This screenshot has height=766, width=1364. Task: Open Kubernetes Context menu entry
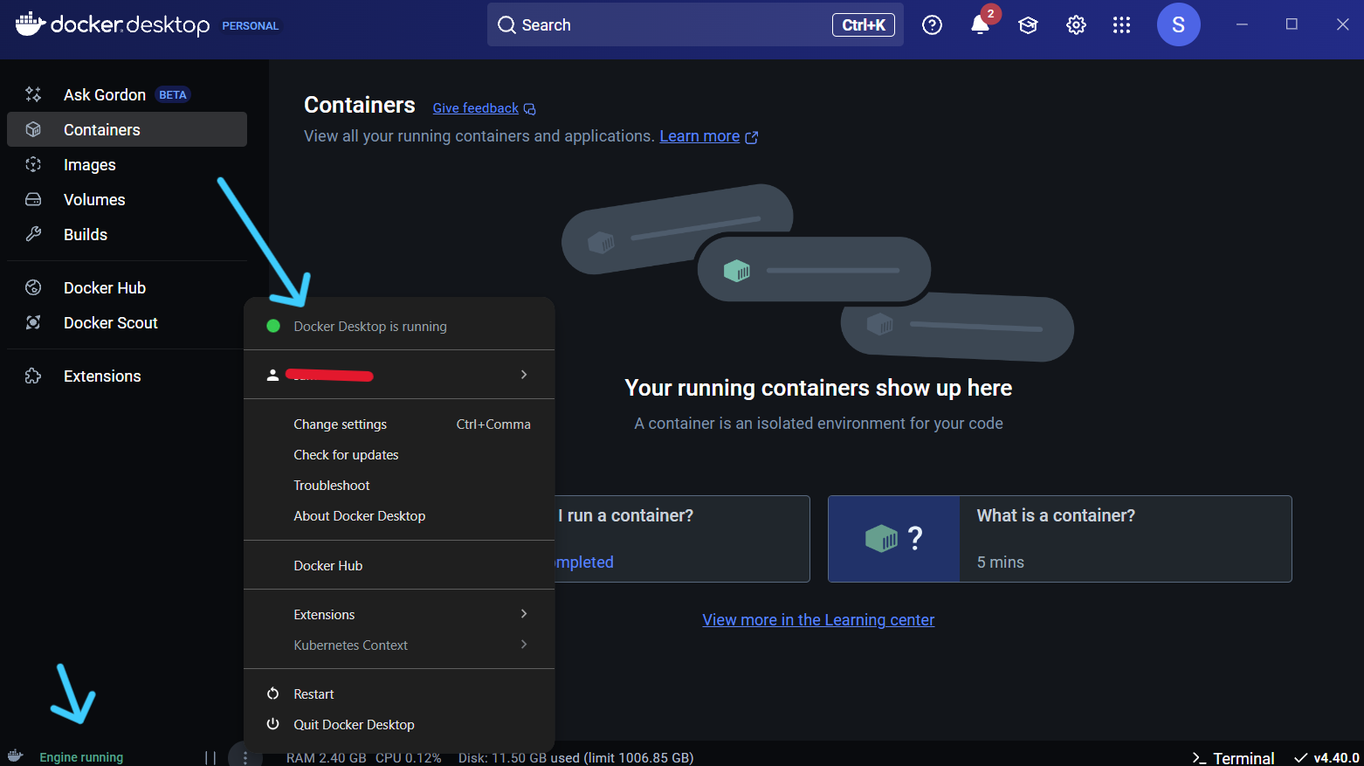[399, 645]
